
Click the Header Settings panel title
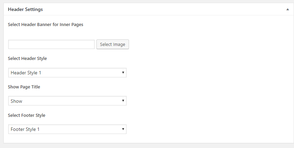(25, 9)
